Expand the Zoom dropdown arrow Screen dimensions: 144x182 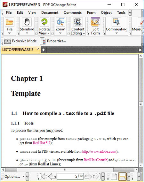coord(60,33)
